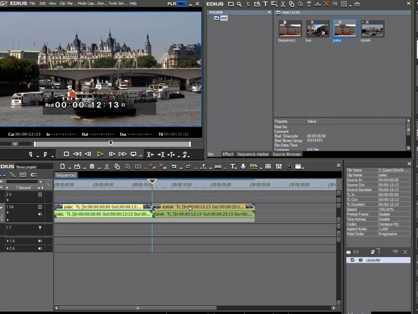Screen dimensions: 418x314
Task: Click the Stop button in player controls
Action: 67,154
